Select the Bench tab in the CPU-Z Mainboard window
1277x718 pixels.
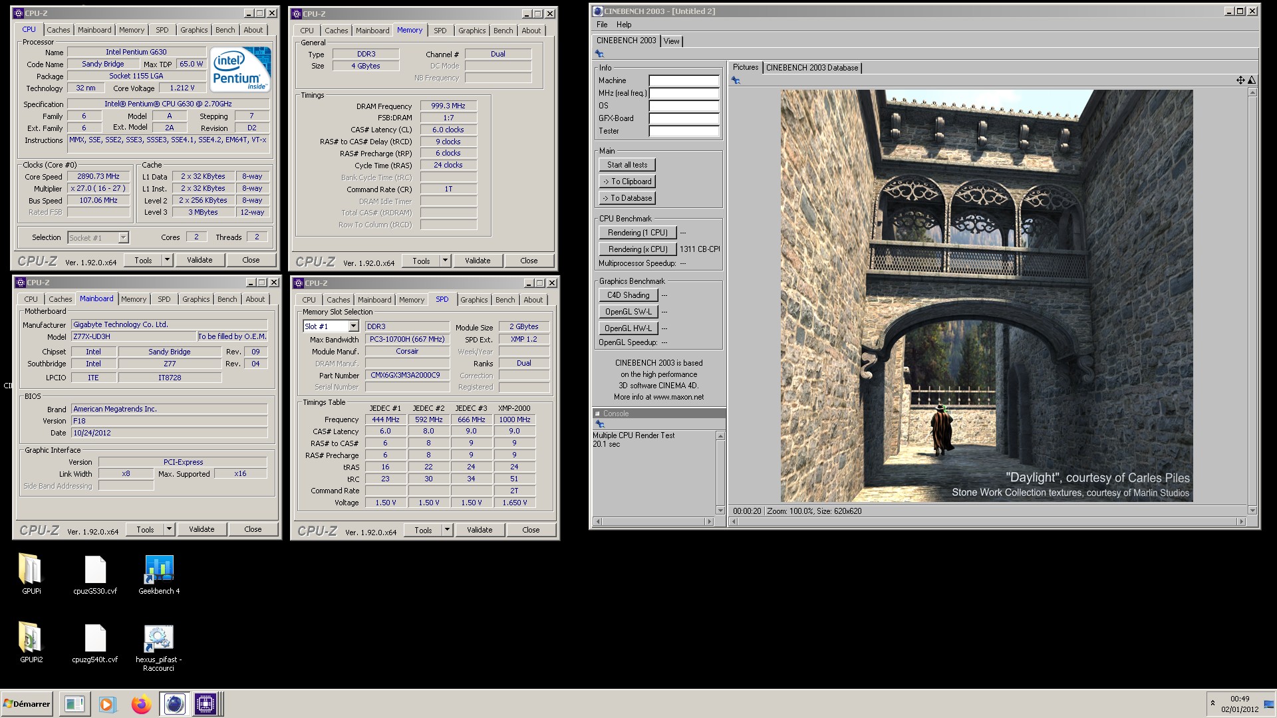click(x=227, y=299)
